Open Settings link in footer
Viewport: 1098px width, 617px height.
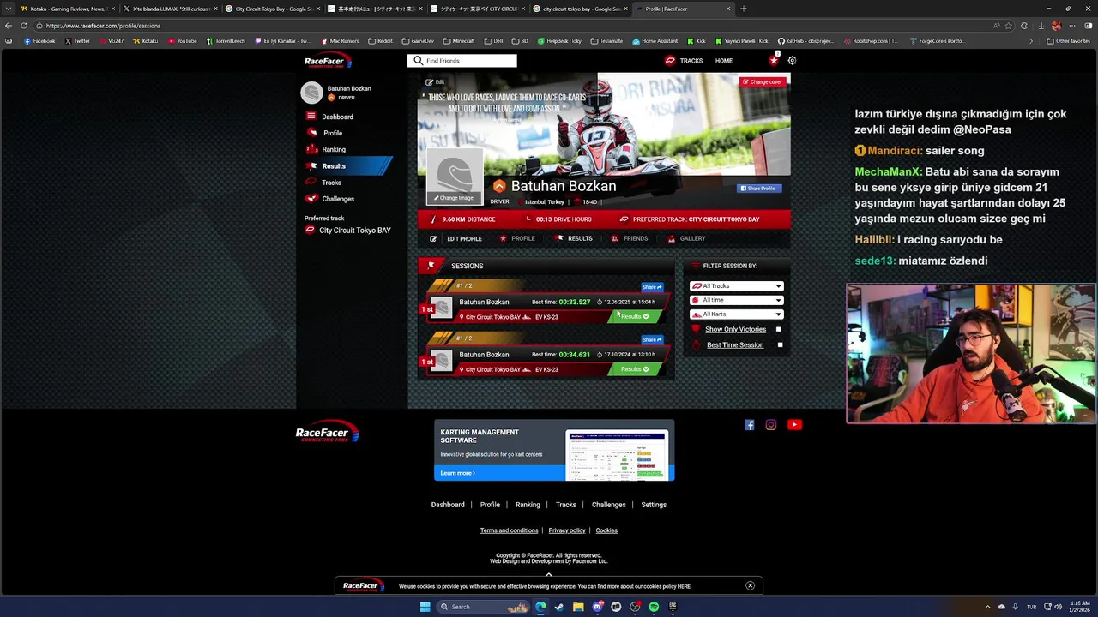point(654,505)
